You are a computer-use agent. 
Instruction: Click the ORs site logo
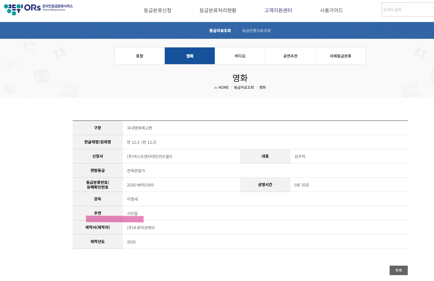click(x=38, y=9)
